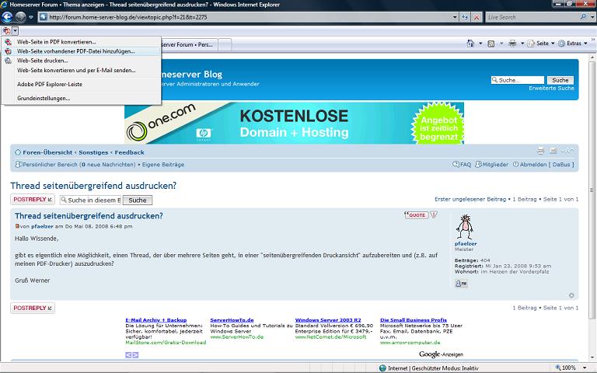Toggle the Adobe PDF toolbar dropdown arrow

pyautogui.click(x=15, y=31)
